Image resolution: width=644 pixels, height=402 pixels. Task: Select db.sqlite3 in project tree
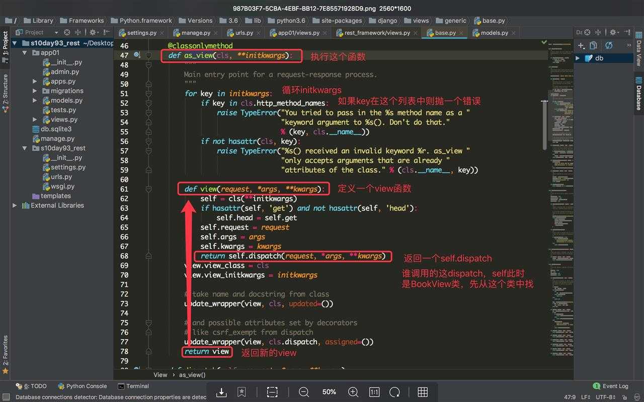tap(52, 129)
